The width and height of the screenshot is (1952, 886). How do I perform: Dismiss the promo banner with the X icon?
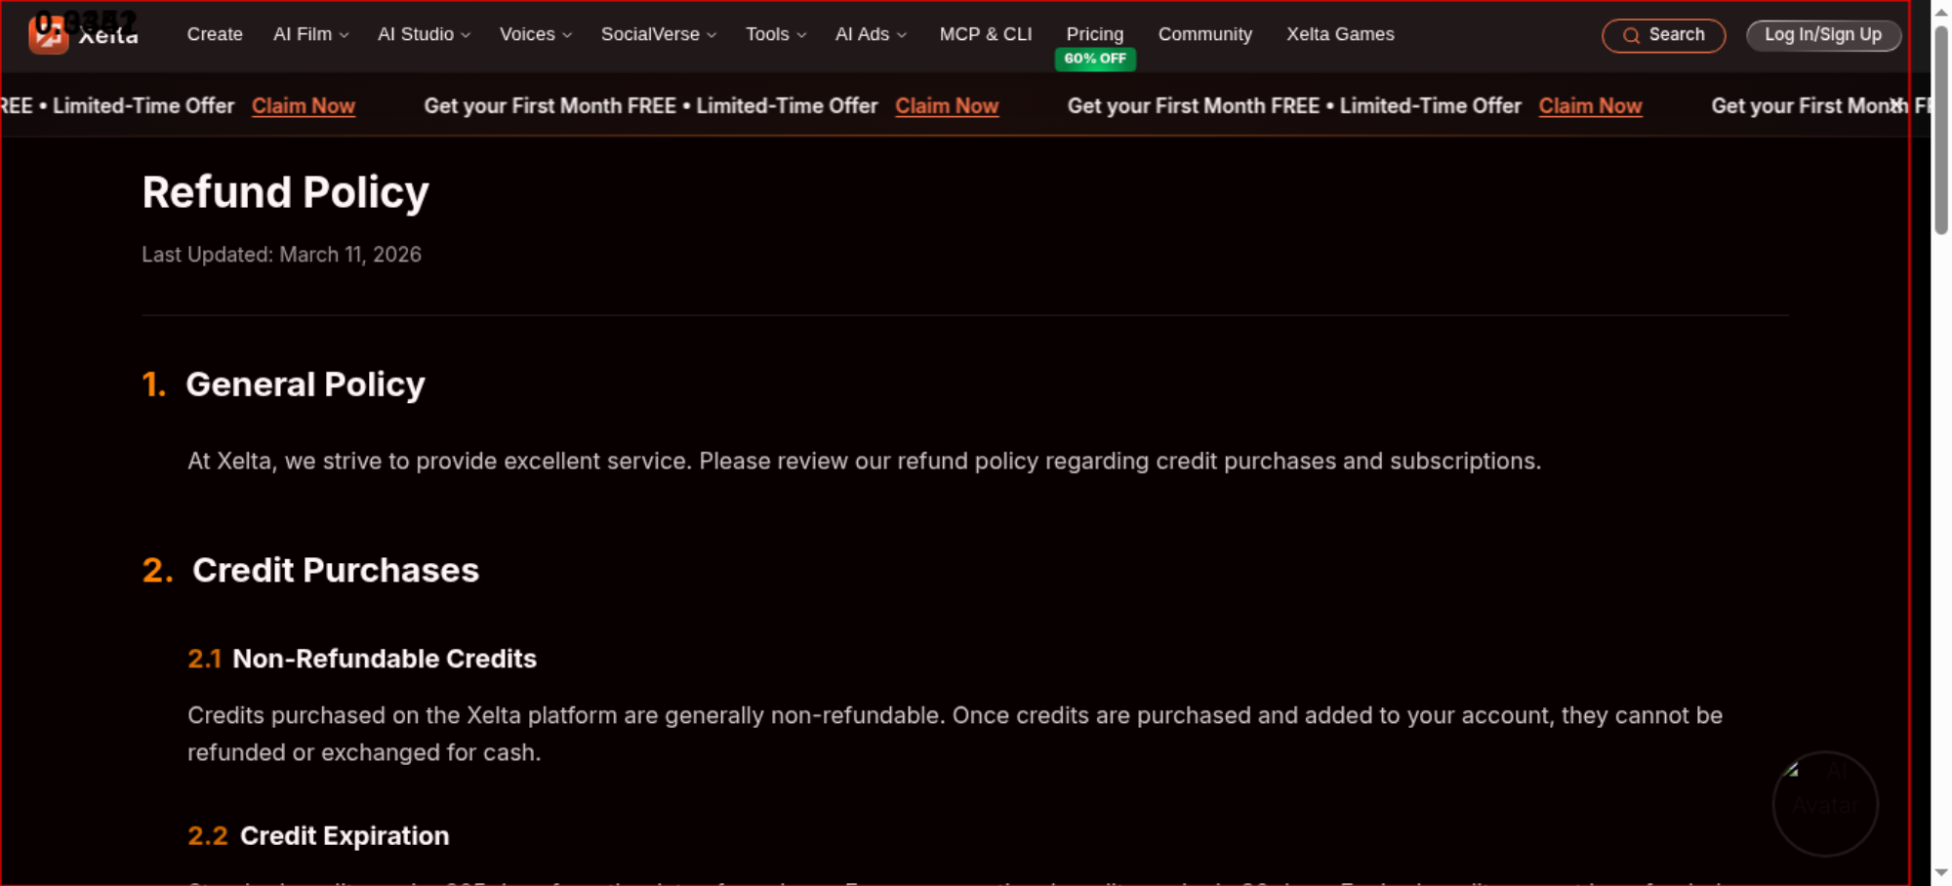click(1895, 105)
